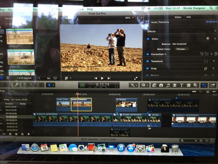
Task: Select index row 00:08:22:03
Action: coord(12,120)
